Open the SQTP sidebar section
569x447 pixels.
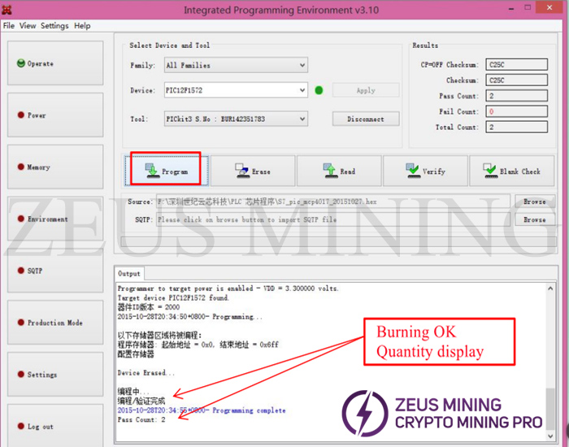[54, 271]
